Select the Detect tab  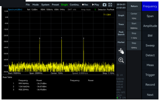pos(150,55)
